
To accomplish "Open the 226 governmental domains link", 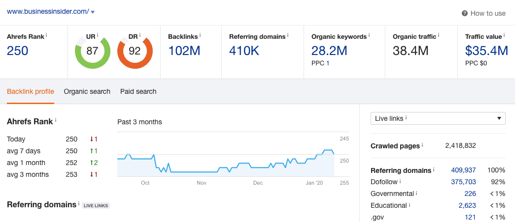I will click(470, 194).
